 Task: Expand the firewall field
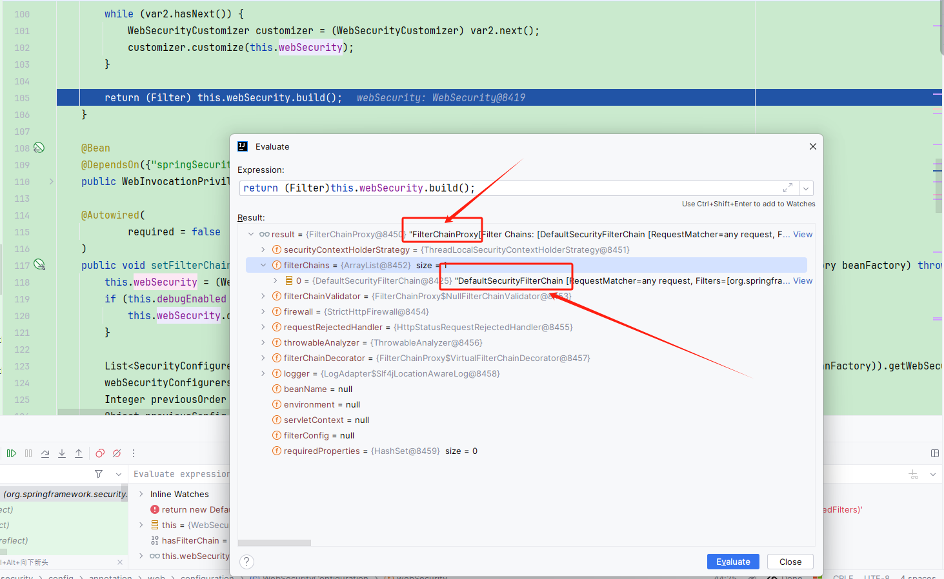pos(263,311)
